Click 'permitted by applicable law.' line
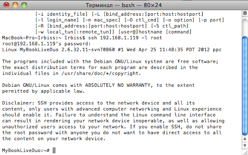Screen dimensions: 248x155 click(x=43, y=91)
